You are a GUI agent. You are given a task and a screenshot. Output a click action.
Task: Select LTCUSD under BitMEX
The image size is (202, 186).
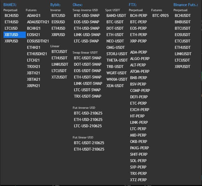pos(11,28)
